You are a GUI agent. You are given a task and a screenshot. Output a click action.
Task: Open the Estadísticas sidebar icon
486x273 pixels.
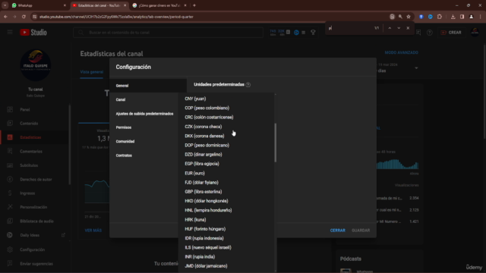tap(10, 137)
